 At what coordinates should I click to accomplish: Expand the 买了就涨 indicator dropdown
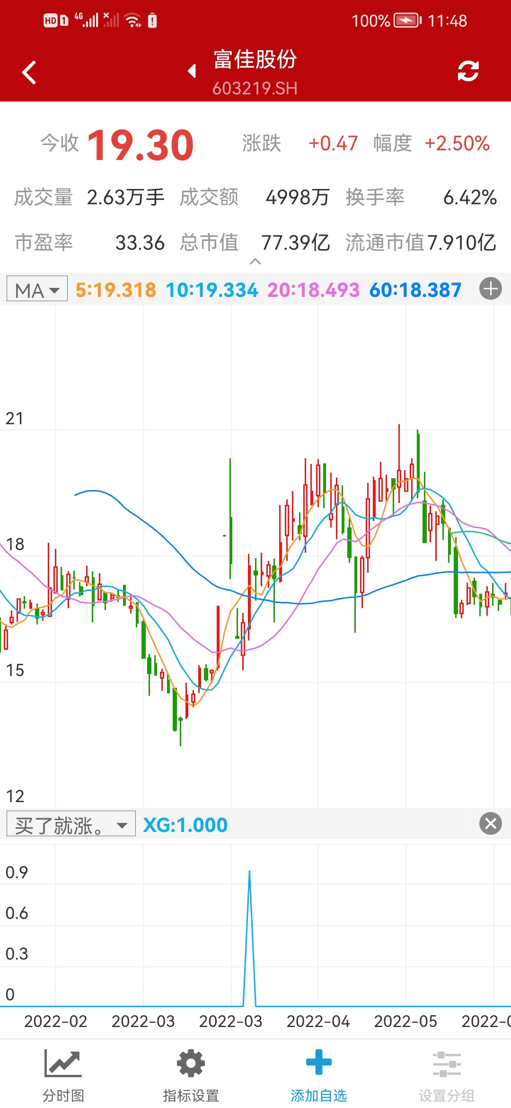click(x=71, y=824)
